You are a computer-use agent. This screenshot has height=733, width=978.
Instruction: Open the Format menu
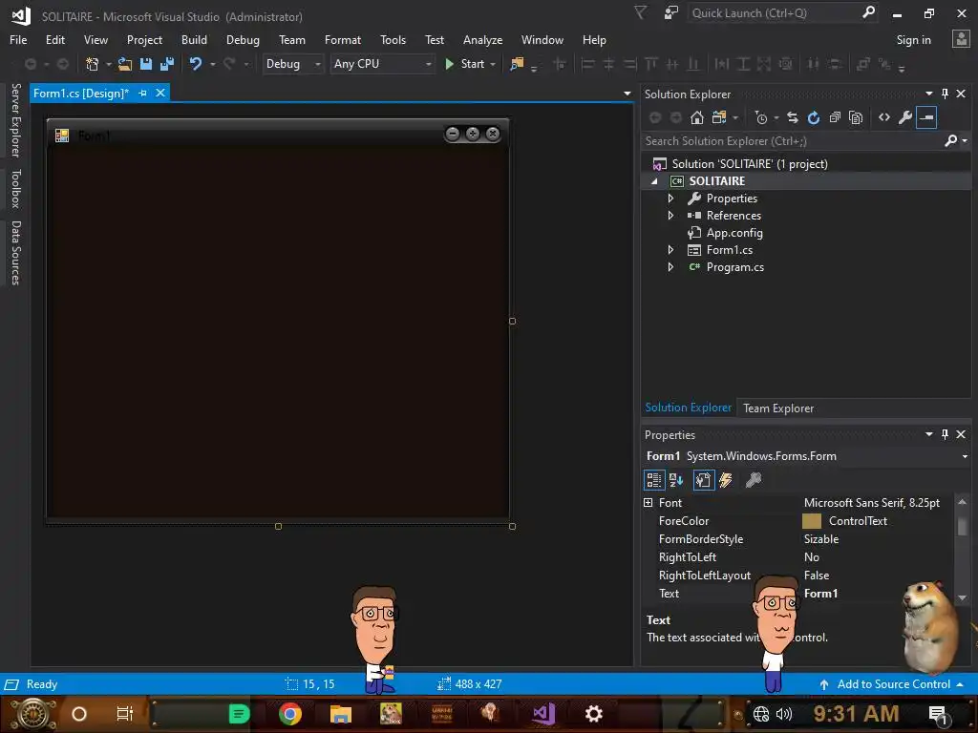[x=343, y=40]
